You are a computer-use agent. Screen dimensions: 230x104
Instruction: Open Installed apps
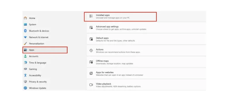[x=120, y=17]
